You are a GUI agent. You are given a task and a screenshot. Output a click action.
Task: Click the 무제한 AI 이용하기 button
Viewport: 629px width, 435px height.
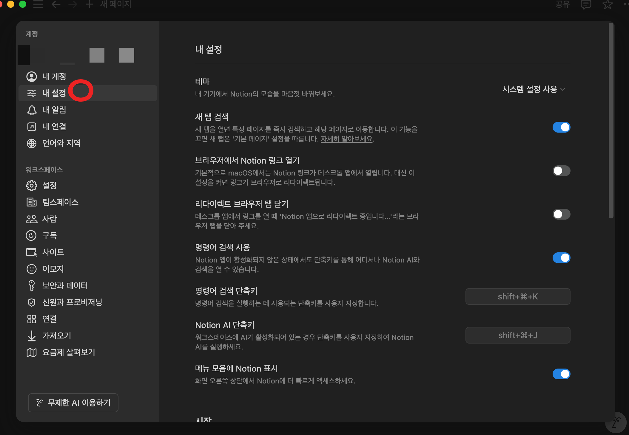tap(73, 403)
